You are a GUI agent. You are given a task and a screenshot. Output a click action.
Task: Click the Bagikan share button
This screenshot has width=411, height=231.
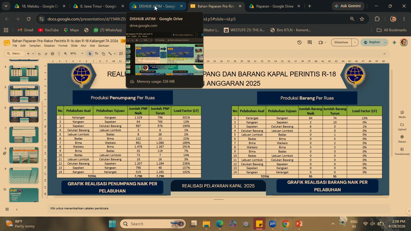pos(372,42)
